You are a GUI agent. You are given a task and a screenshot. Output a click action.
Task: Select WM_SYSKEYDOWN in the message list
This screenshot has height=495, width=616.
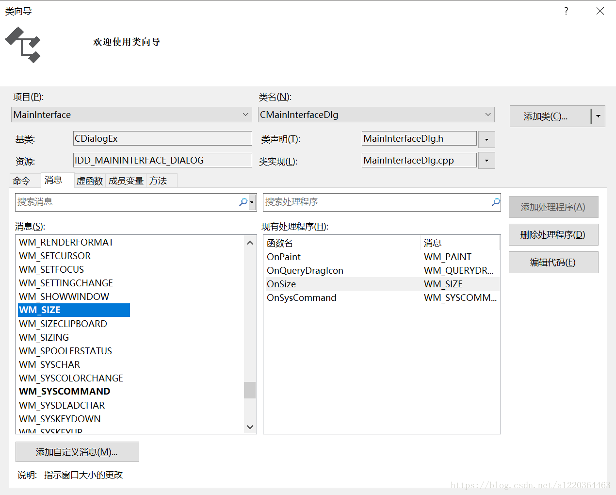click(60, 419)
